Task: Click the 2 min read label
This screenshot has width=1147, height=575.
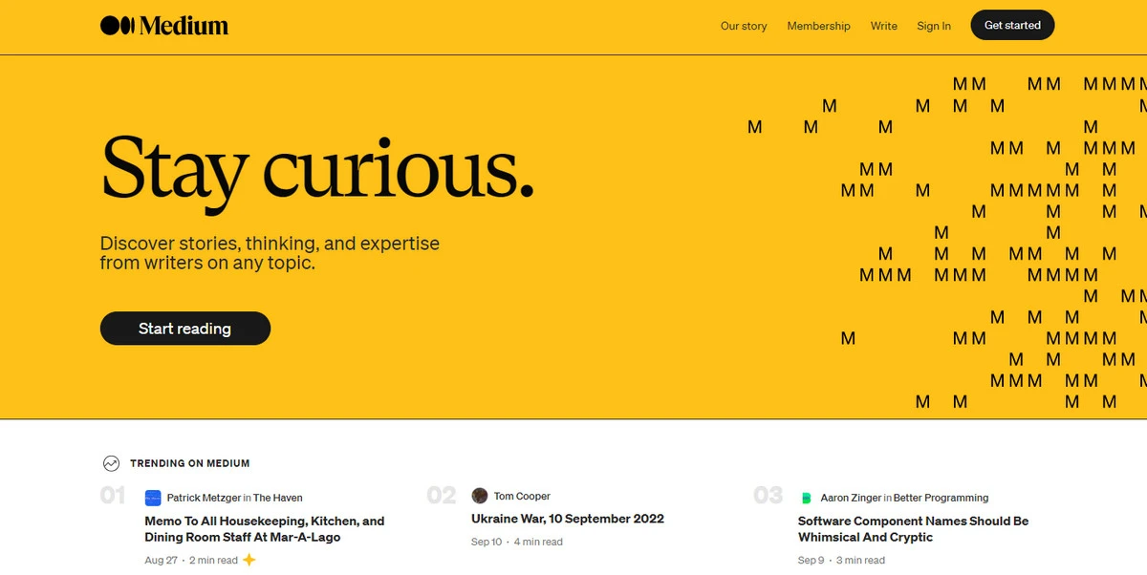Action: (x=214, y=561)
